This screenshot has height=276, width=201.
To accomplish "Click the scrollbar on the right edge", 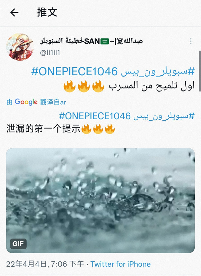I will click(x=200, y=71).
